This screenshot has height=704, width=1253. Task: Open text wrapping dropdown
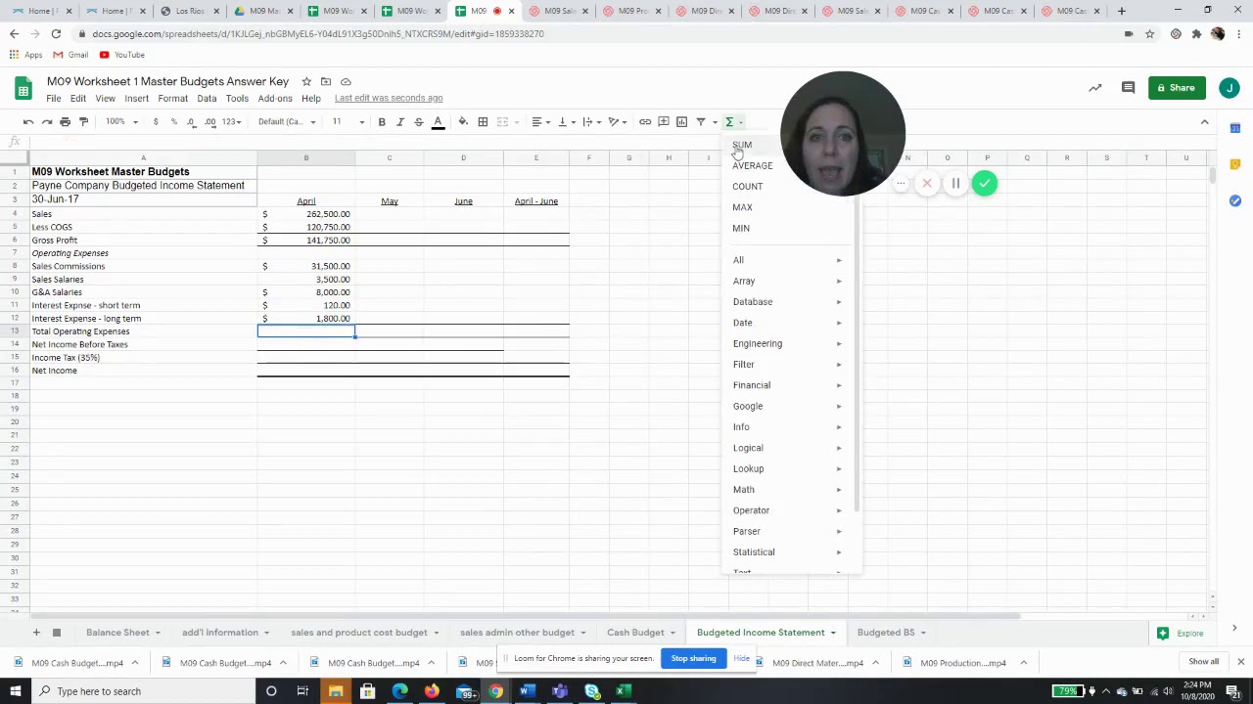590,121
